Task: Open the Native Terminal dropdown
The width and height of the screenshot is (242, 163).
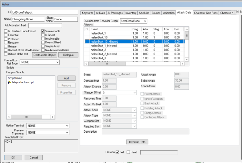Action: pos(48,126)
